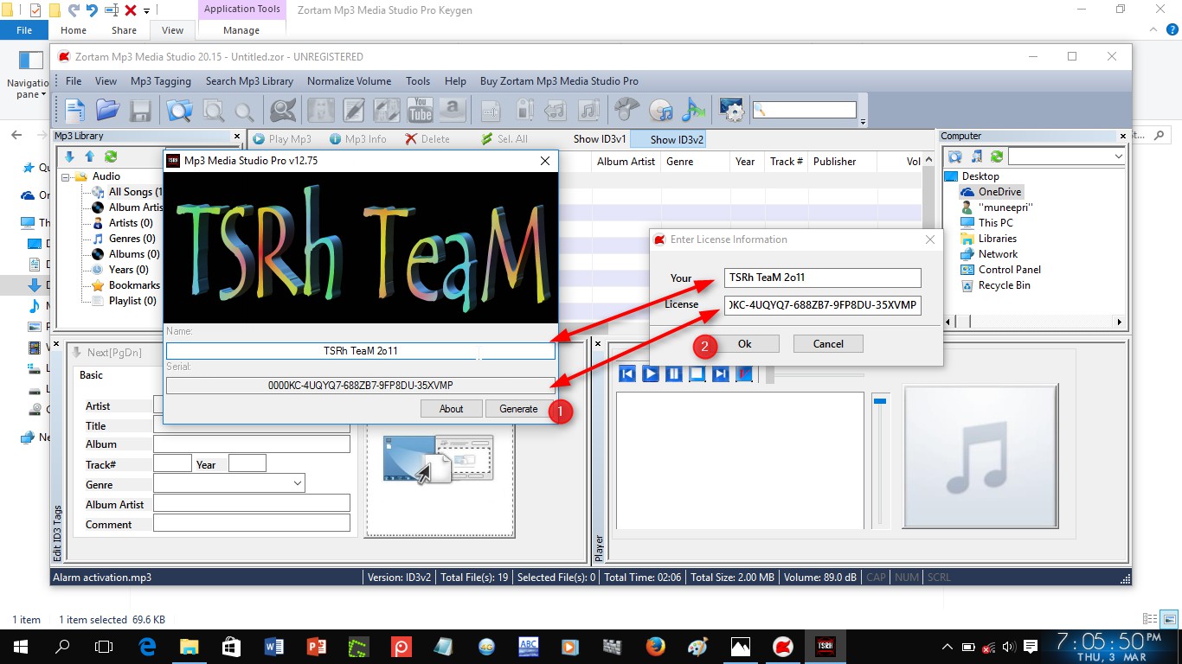Image resolution: width=1182 pixels, height=664 pixels.
Task: Click the blue down arrow in Mp3 Library
Action: 70,156
